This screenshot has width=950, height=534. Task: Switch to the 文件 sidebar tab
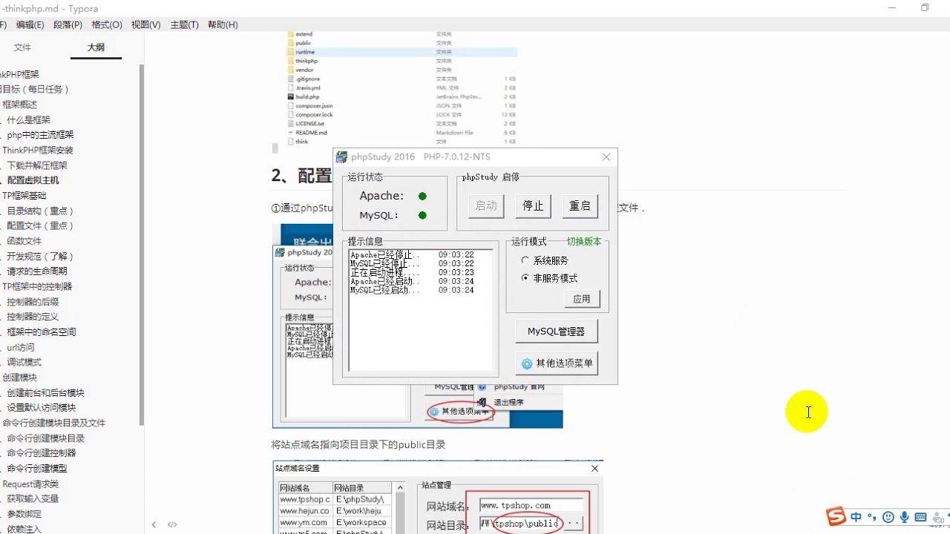pyautogui.click(x=22, y=47)
